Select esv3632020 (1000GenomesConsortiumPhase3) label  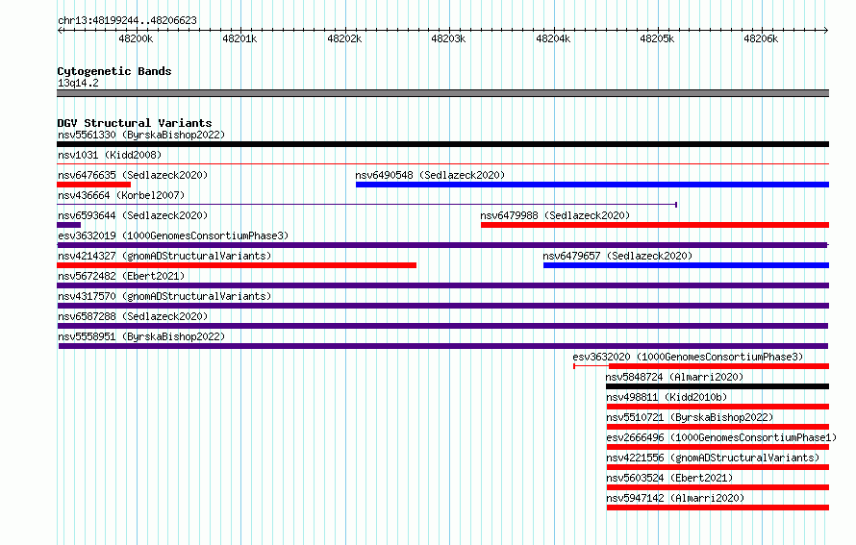pyautogui.click(x=688, y=357)
